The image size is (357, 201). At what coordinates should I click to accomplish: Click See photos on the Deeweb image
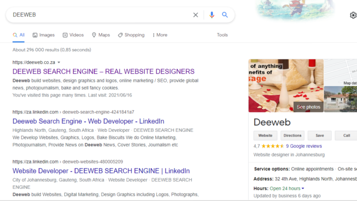point(308,107)
